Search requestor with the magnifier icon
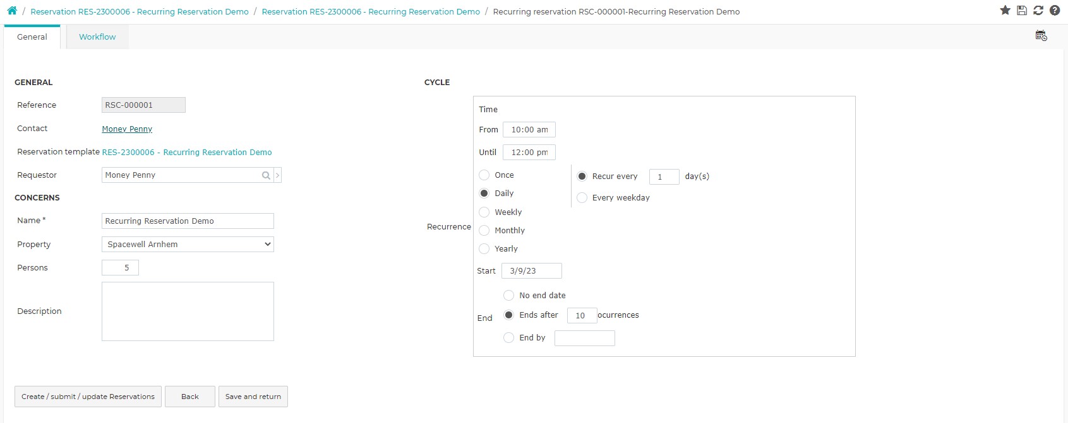This screenshot has width=1068, height=423. [266, 175]
